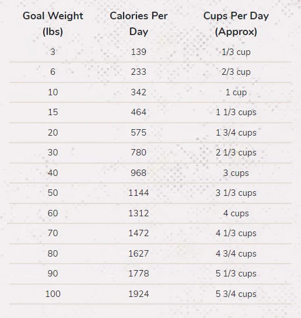Click the 4 1/3 cups cell

pos(236,233)
